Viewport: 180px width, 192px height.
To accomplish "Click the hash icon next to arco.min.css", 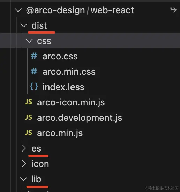I will (x=34, y=71).
